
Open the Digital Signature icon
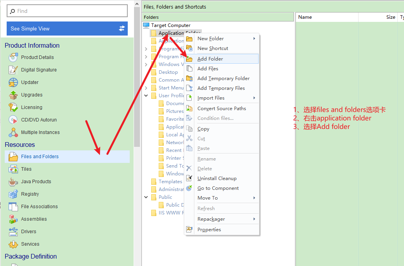click(13, 70)
